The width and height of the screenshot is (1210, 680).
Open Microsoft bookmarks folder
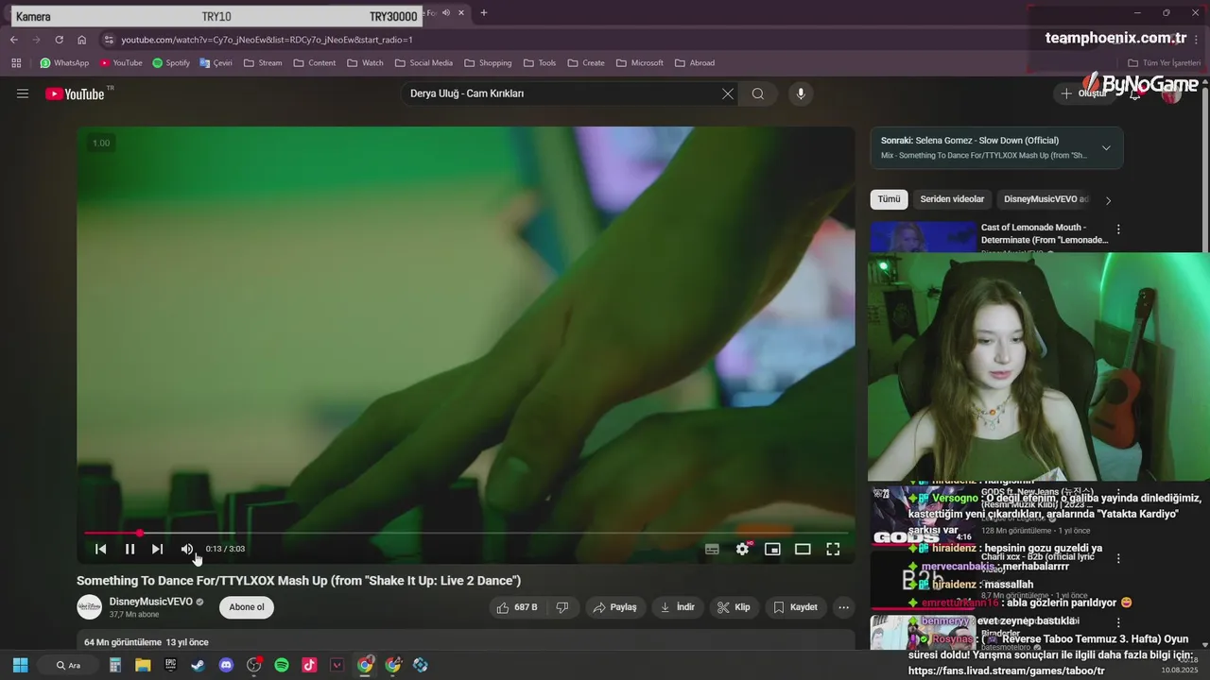coord(640,63)
